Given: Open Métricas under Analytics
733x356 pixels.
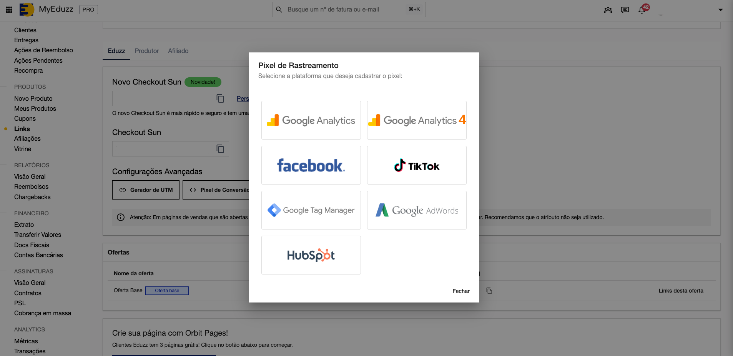Looking at the screenshot, I should click(x=26, y=341).
